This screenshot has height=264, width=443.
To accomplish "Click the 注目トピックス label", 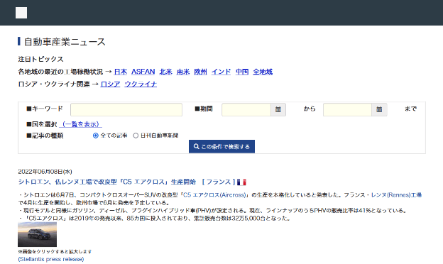I will pyautogui.click(x=40, y=60).
